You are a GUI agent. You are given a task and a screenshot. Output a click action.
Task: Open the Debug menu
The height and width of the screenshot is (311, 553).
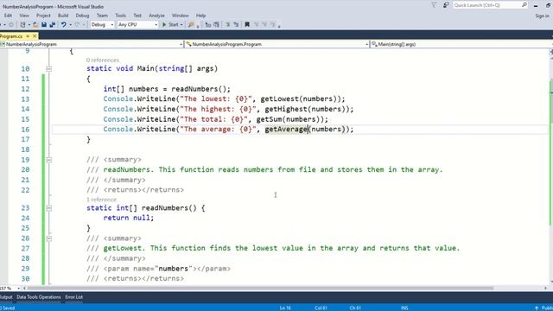coord(82,16)
